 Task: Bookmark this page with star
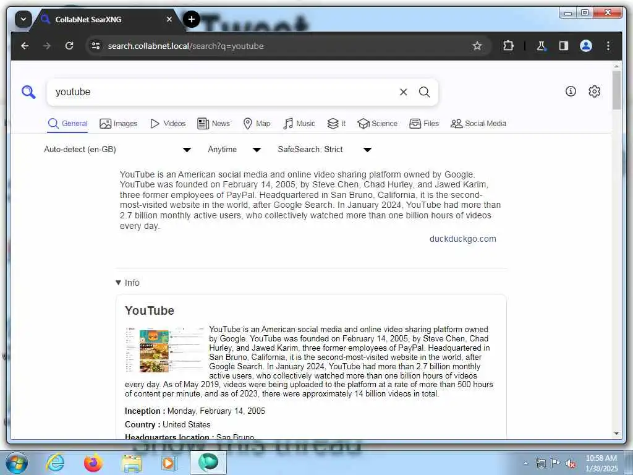pyautogui.click(x=477, y=46)
